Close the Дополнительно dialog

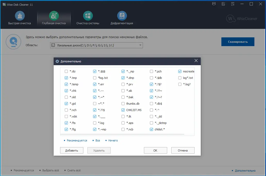(196, 61)
